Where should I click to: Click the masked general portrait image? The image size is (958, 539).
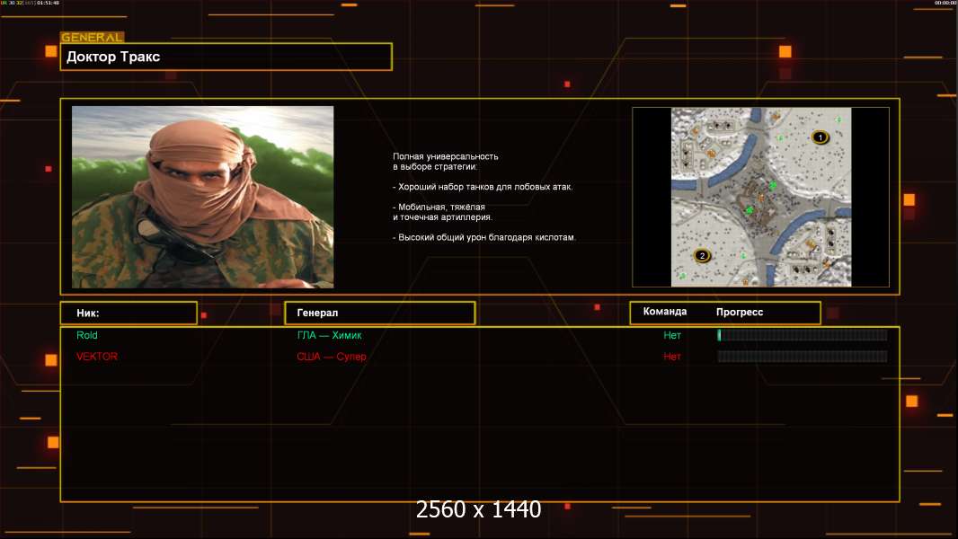coord(203,197)
